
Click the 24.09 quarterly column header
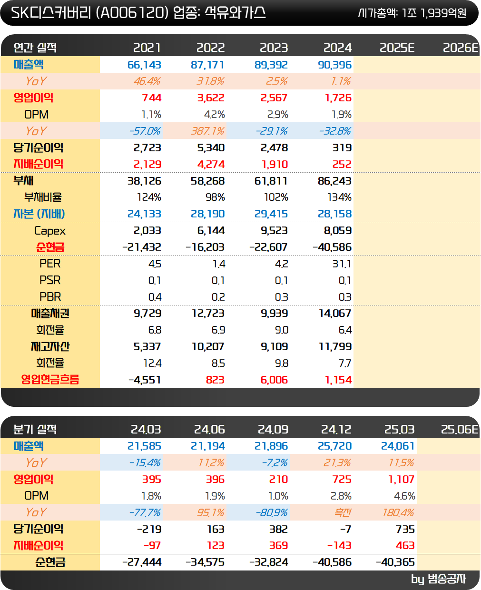(x=273, y=429)
